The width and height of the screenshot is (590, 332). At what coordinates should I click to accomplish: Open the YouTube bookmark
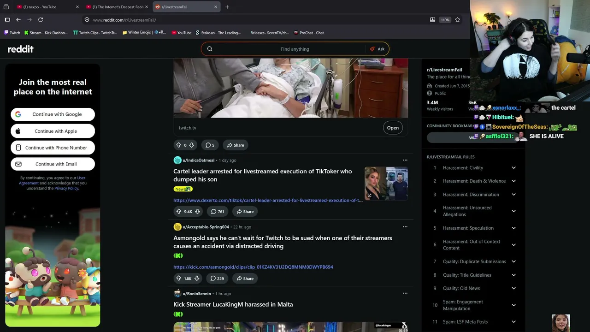click(182, 33)
